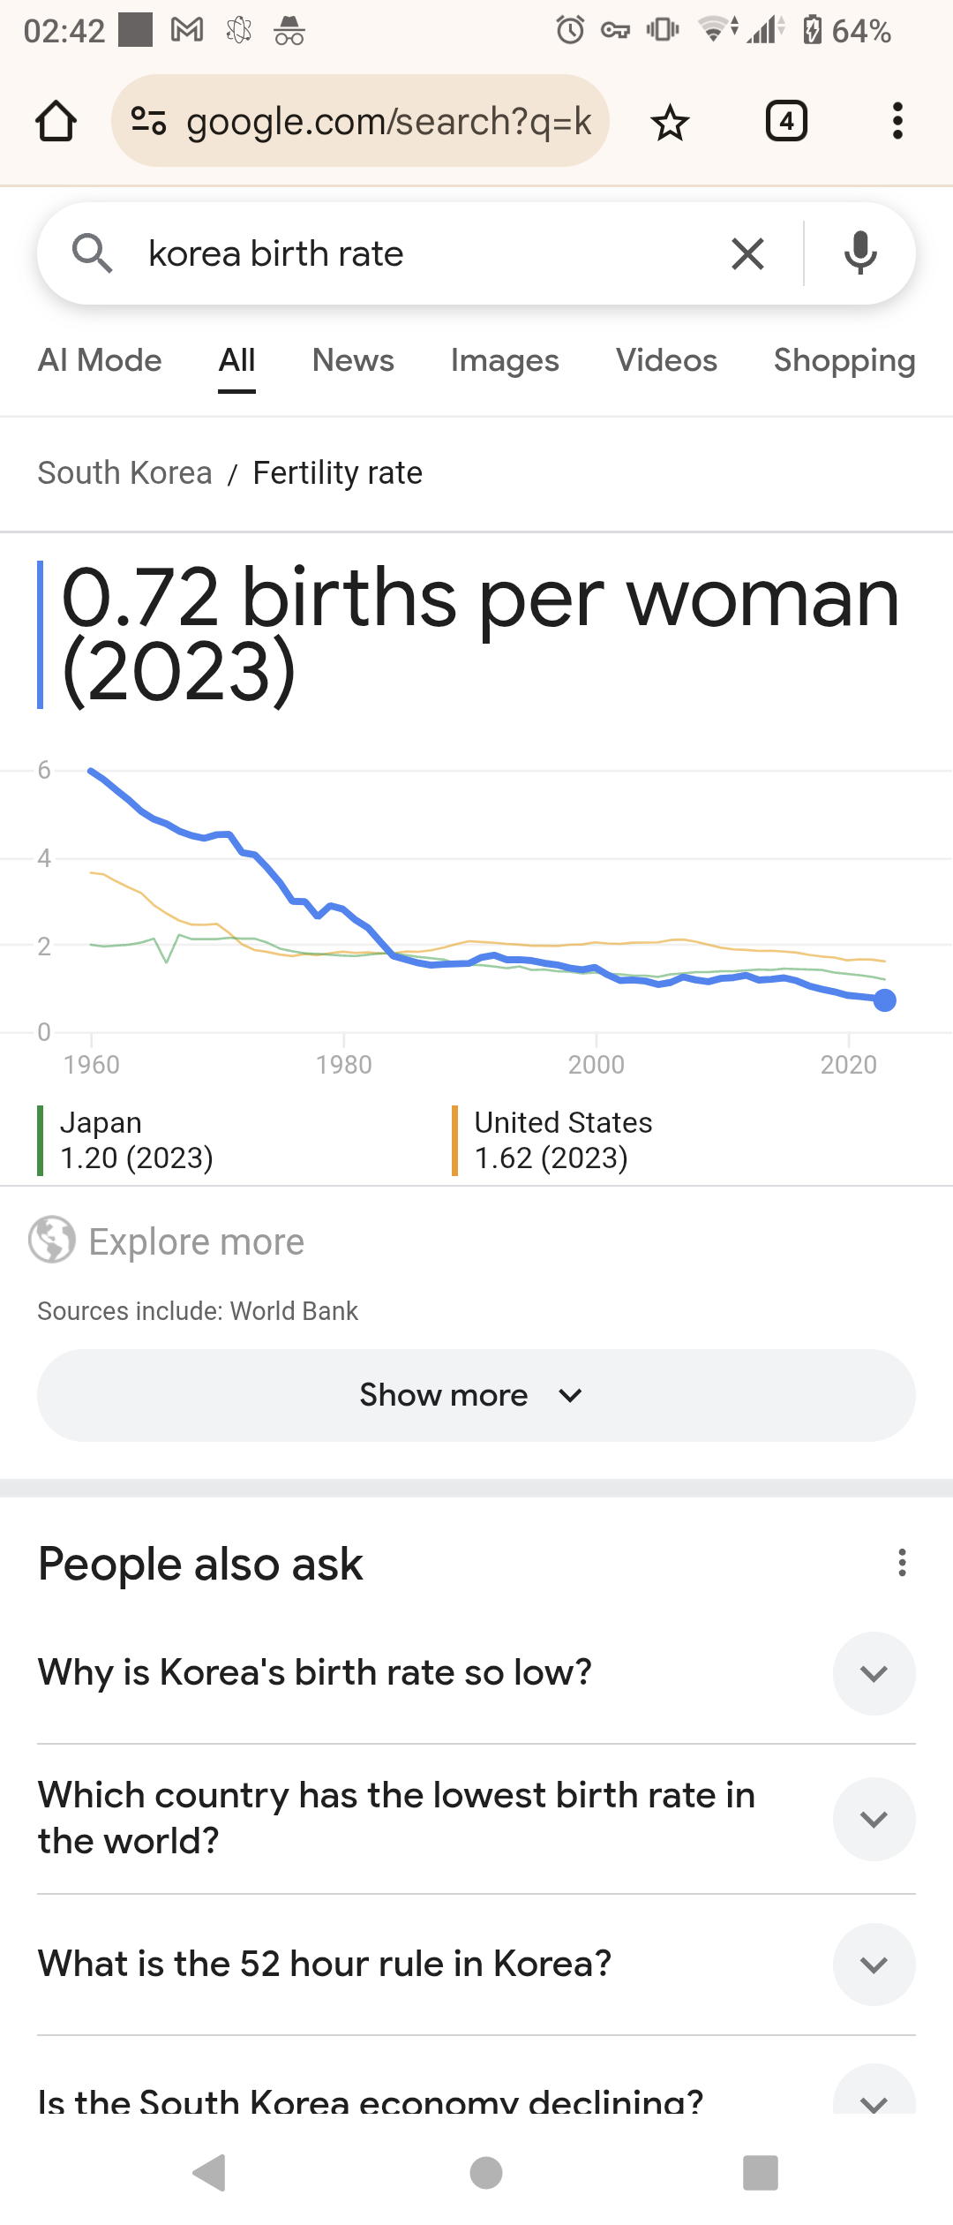Tap the Chrome home button
This screenshot has height=2225, width=953.
[x=56, y=121]
